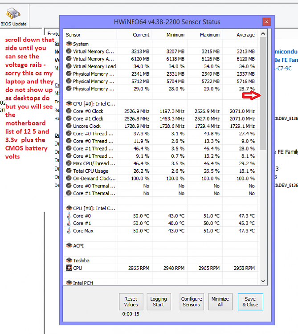Select the Core #0 Clock sensor icon
The width and height of the screenshot is (298, 334).
(69, 111)
